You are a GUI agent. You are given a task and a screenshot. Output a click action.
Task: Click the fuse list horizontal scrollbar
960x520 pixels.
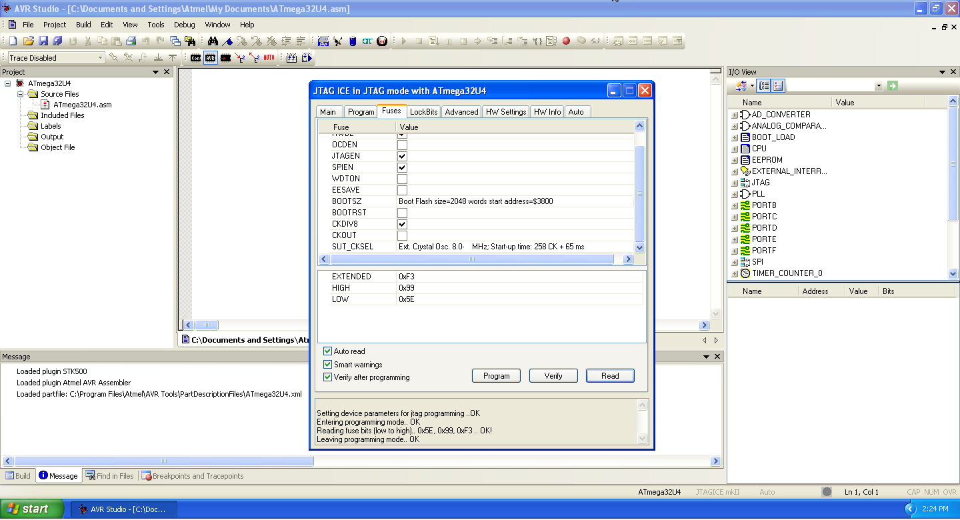pos(472,259)
